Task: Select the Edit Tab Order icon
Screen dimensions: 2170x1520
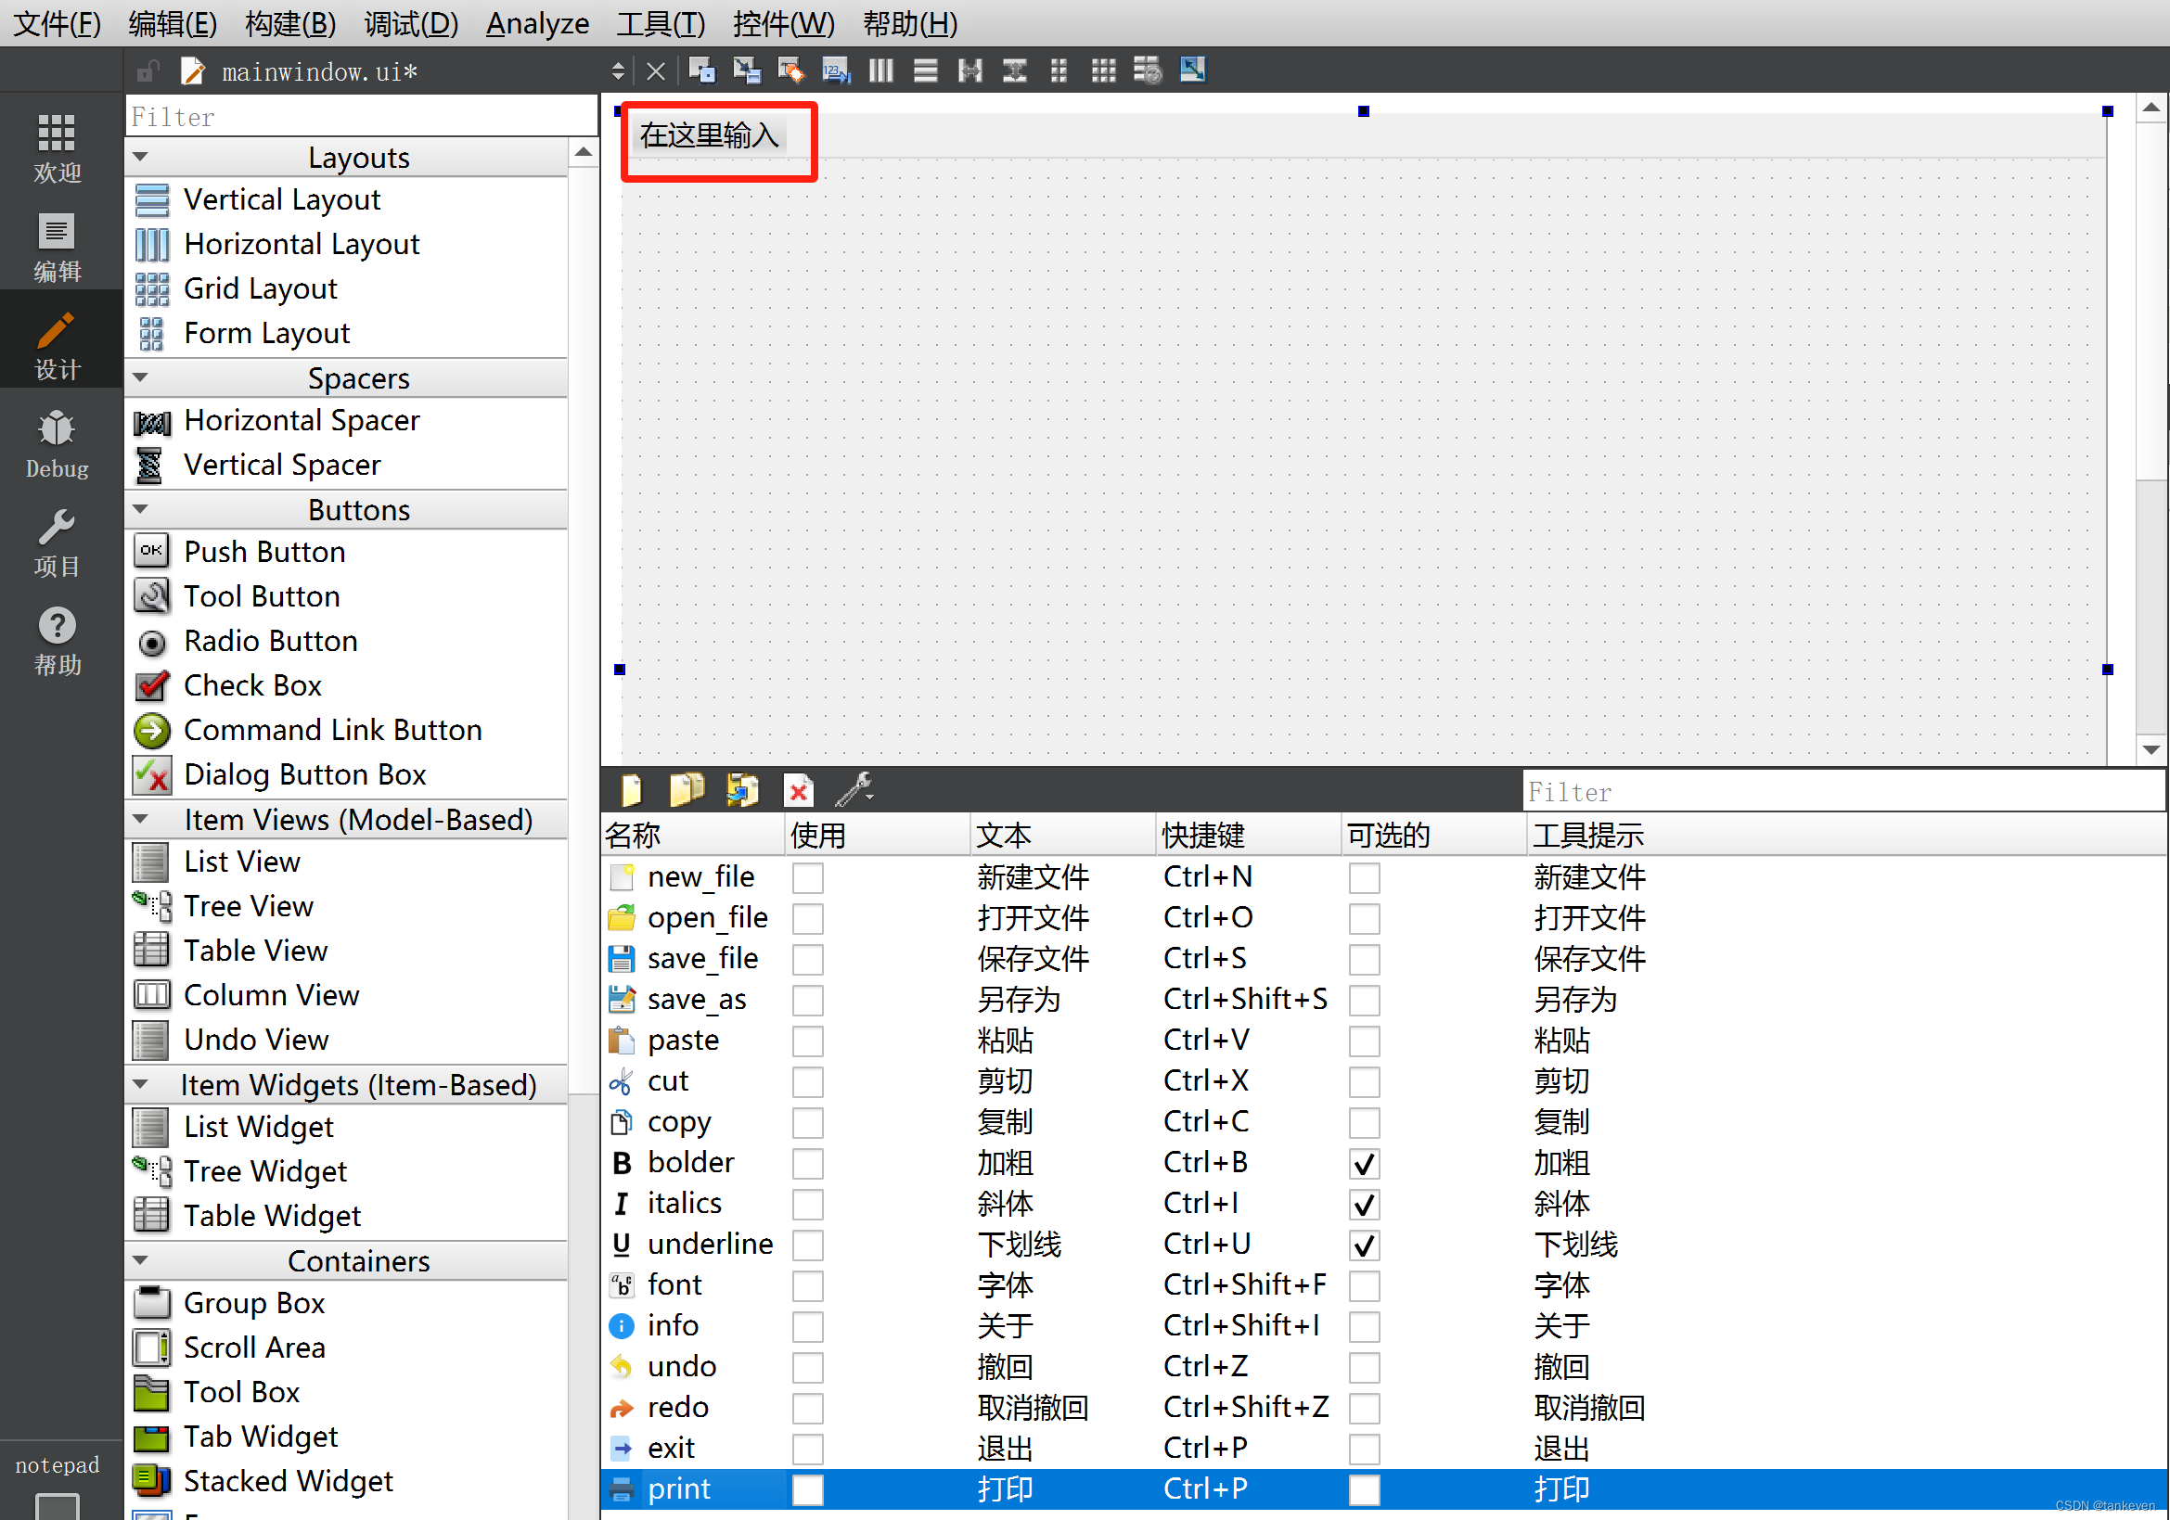Action: [836, 70]
